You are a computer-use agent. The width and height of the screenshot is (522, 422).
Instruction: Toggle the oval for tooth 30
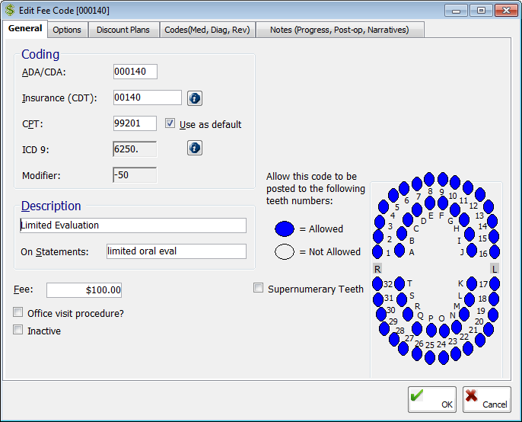[x=380, y=315]
